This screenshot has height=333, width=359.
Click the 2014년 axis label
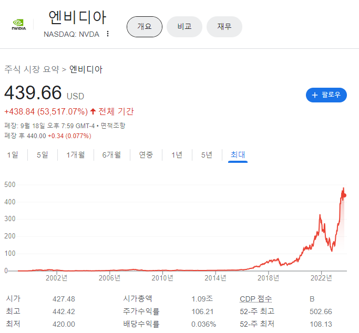[216, 278]
